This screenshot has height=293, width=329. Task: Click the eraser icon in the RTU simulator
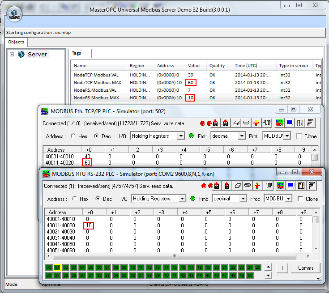(x=238, y=186)
